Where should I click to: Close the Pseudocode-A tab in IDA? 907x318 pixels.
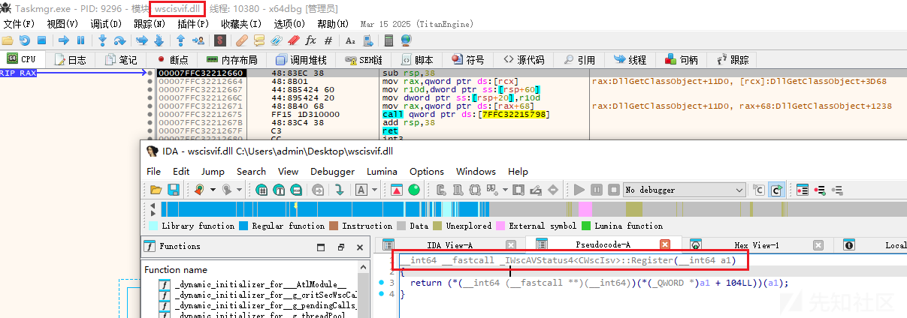point(665,244)
